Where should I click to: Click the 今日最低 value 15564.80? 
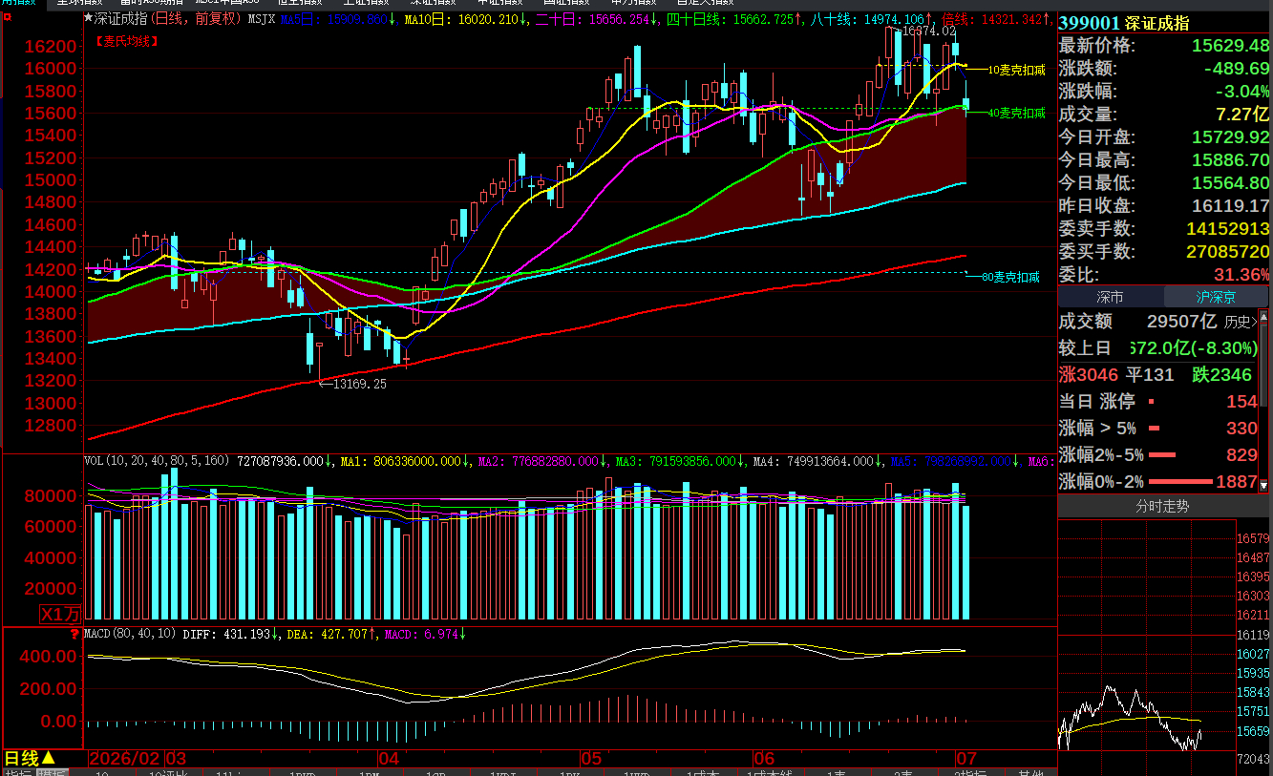click(x=1231, y=183)
